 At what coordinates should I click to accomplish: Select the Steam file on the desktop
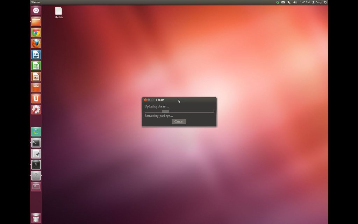click(58, 13)
